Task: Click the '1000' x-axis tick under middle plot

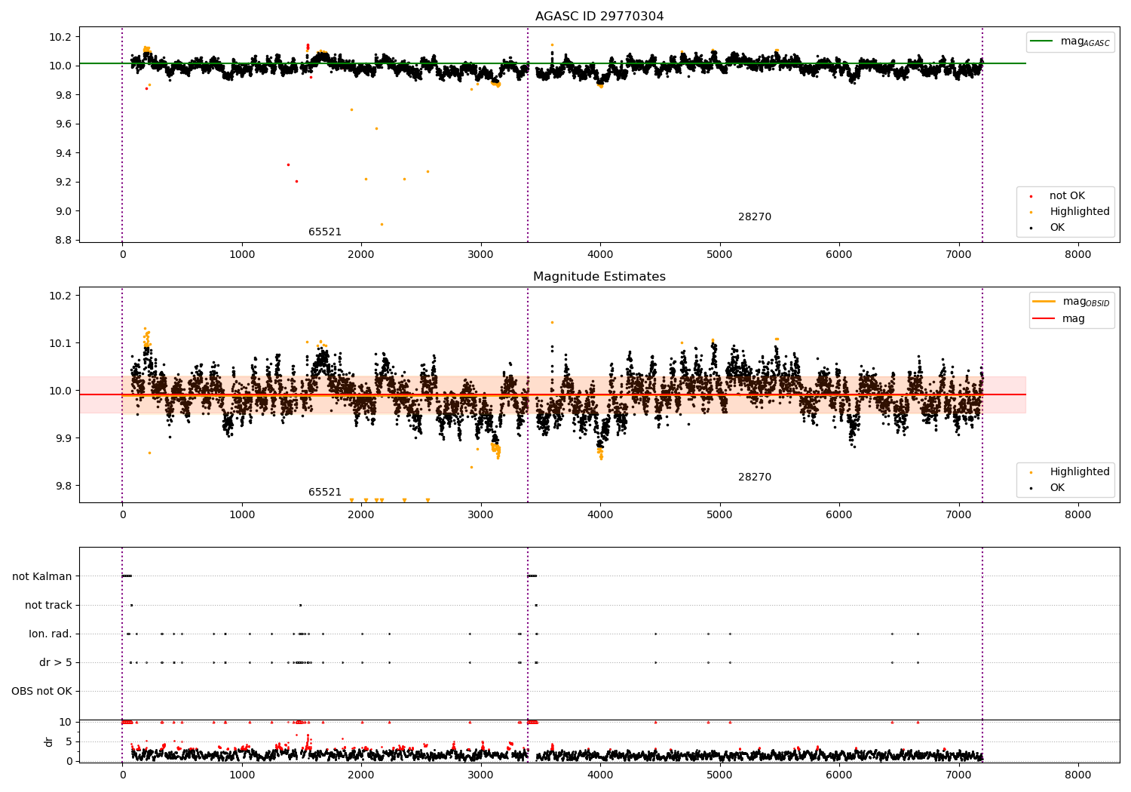Action: click(242, 515)
